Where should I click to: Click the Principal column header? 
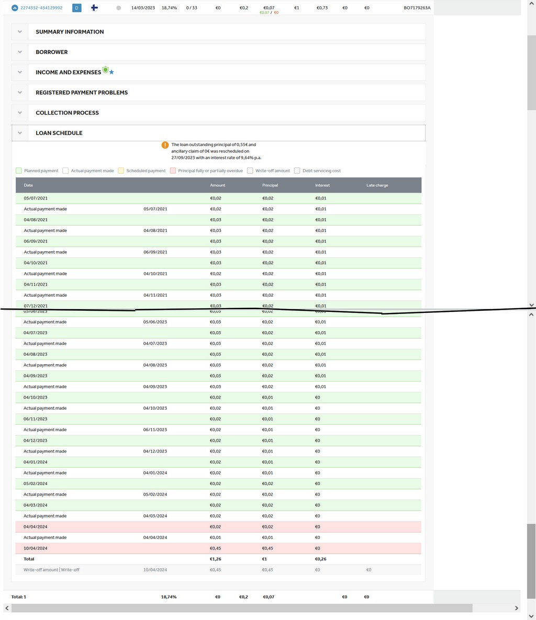coord(270,185)
